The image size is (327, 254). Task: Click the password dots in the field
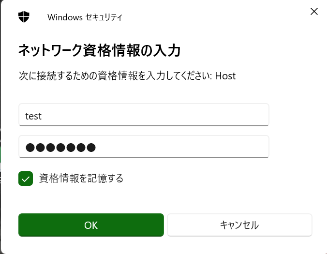point(60,148)
